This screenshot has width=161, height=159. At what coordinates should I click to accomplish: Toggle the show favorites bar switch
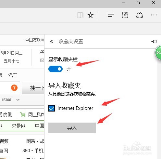click(56, 69)
